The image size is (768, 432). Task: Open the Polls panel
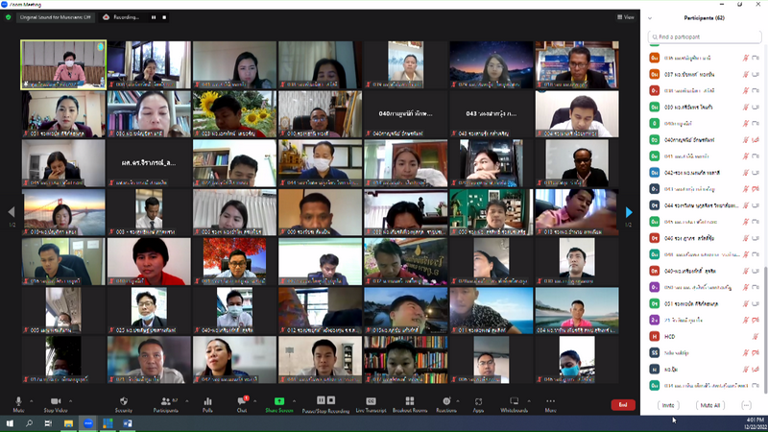tap(207, 404)
